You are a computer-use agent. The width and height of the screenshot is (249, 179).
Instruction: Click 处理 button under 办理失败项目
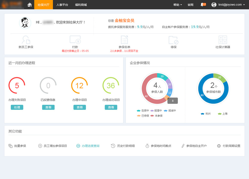[x=17, y=107]
